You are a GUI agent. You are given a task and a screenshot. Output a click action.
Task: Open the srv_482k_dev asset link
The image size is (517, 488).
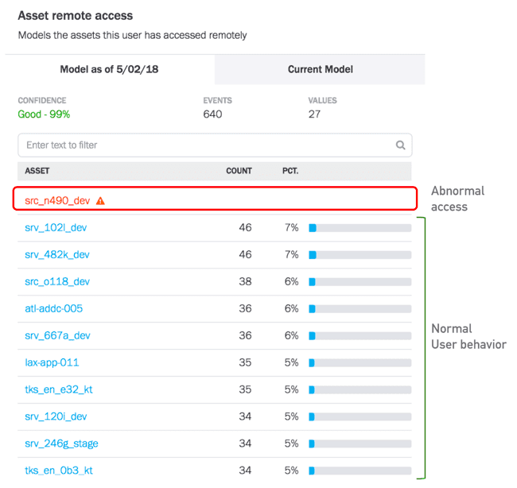pyautogui.click(x=57, y=254)
